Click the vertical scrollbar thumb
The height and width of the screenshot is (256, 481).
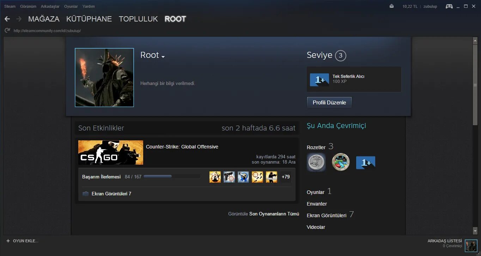pos(475,85)
